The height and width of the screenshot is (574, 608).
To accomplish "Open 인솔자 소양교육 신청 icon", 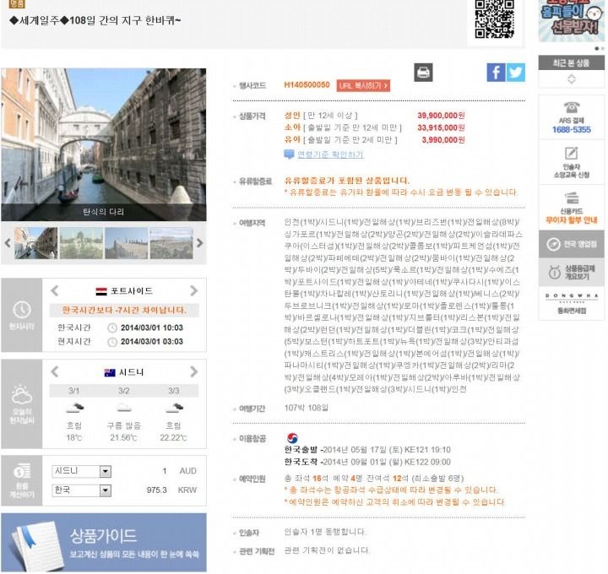I will 572,153.
